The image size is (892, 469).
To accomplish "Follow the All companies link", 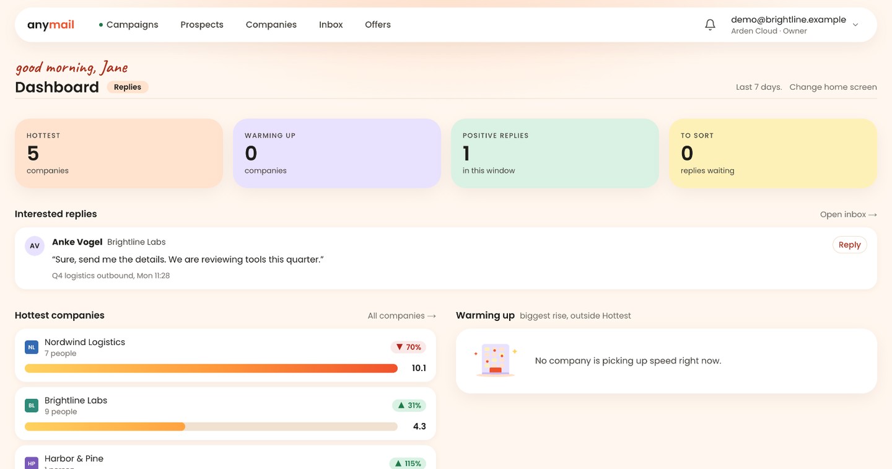I will point(401,316).
